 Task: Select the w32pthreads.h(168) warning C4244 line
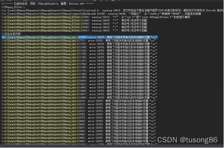pos(101,14)
